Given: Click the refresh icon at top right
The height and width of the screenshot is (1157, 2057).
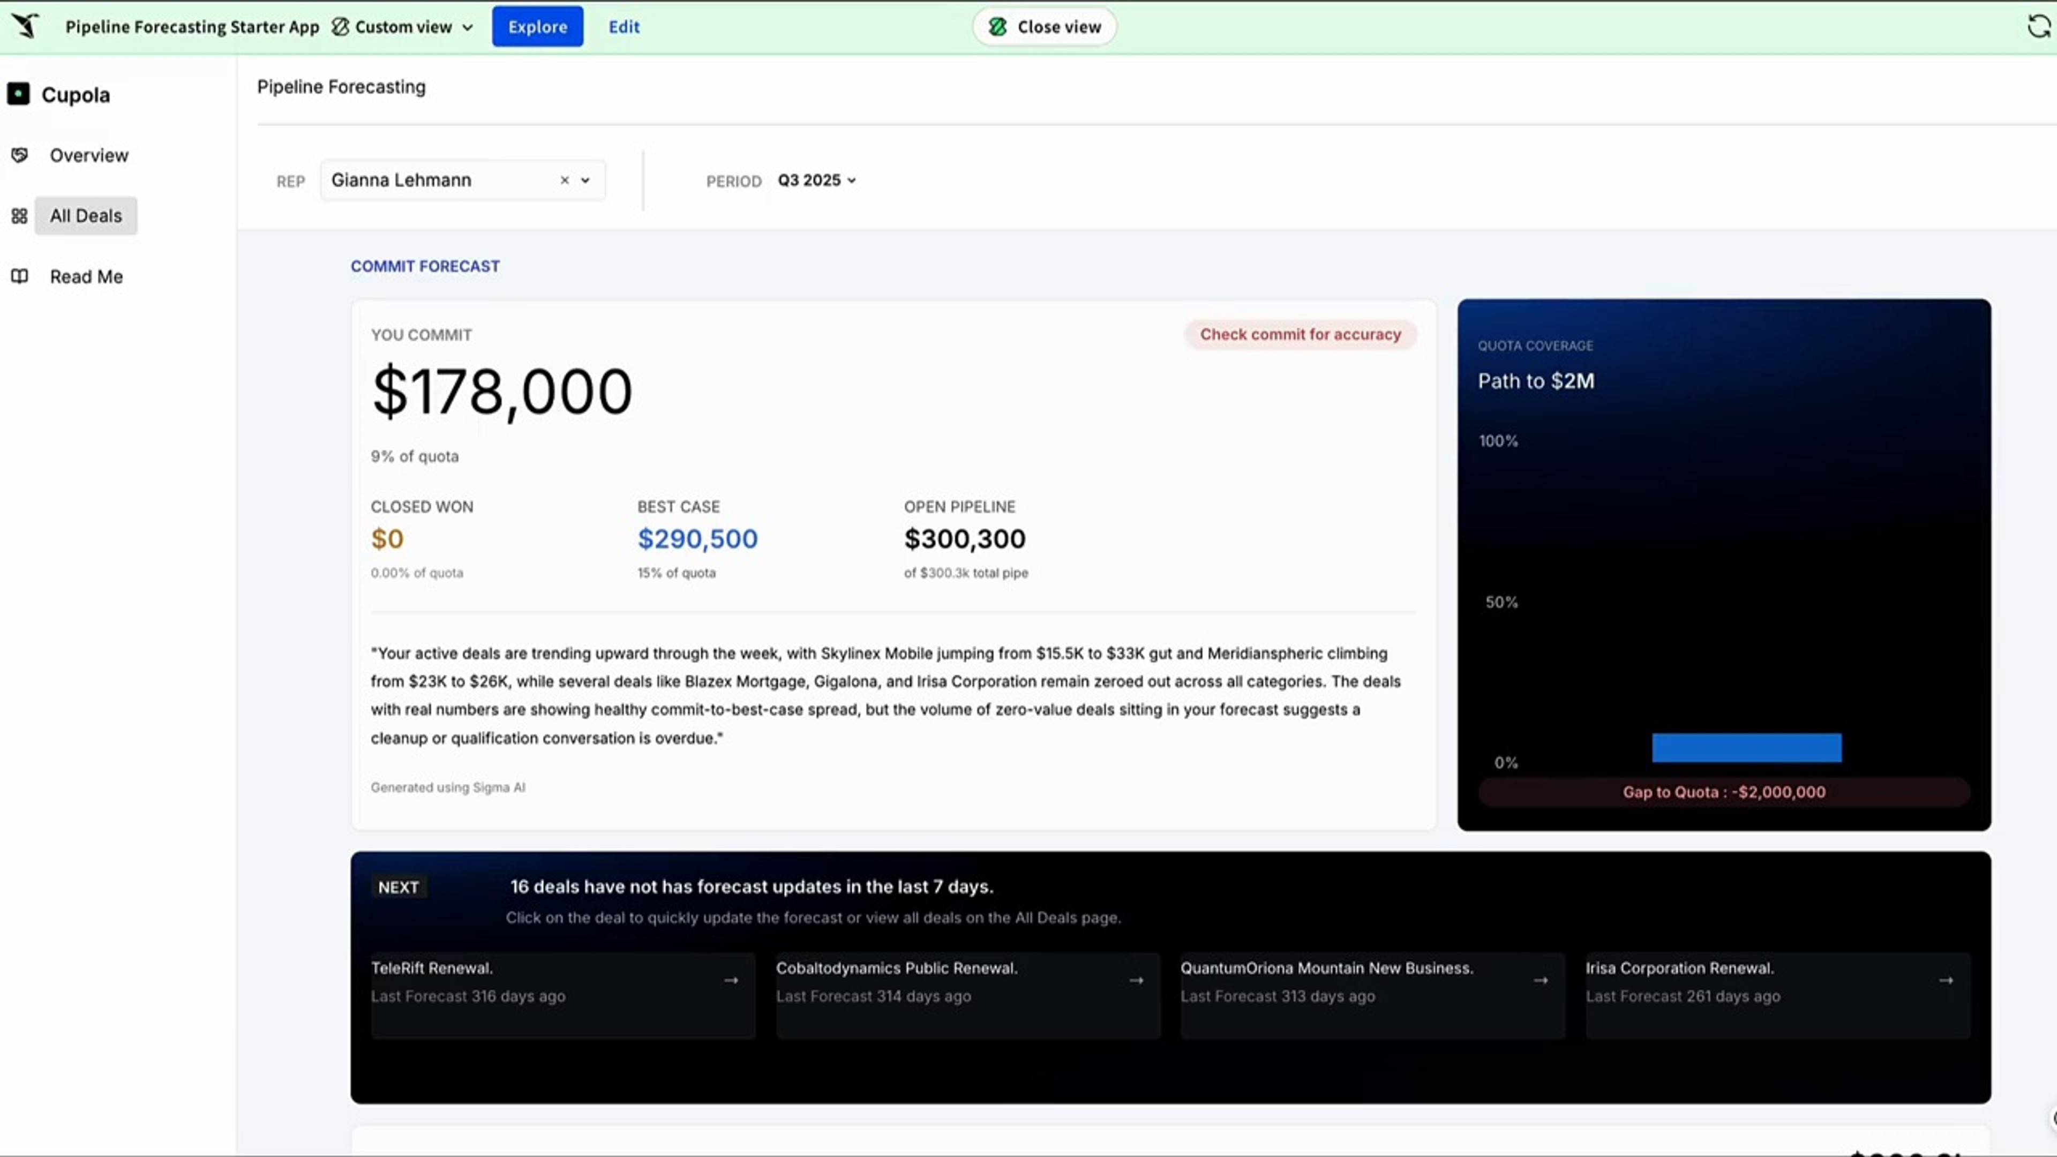Looking at the screenshot, I should pyautogui.click(x=2039, y=26).
